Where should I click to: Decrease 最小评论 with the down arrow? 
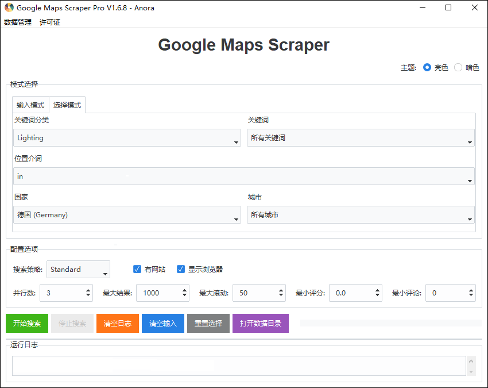point(471,295)
